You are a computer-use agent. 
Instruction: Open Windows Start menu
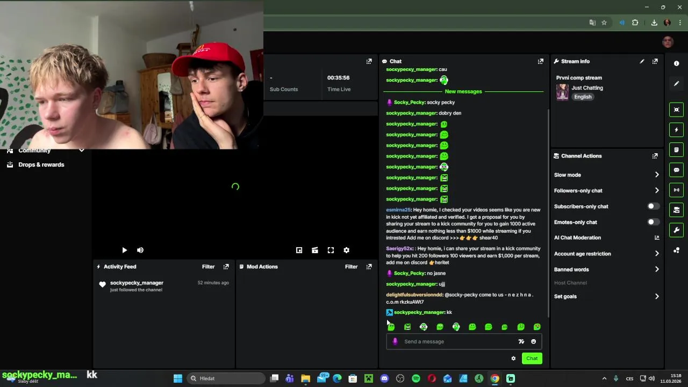177,378
